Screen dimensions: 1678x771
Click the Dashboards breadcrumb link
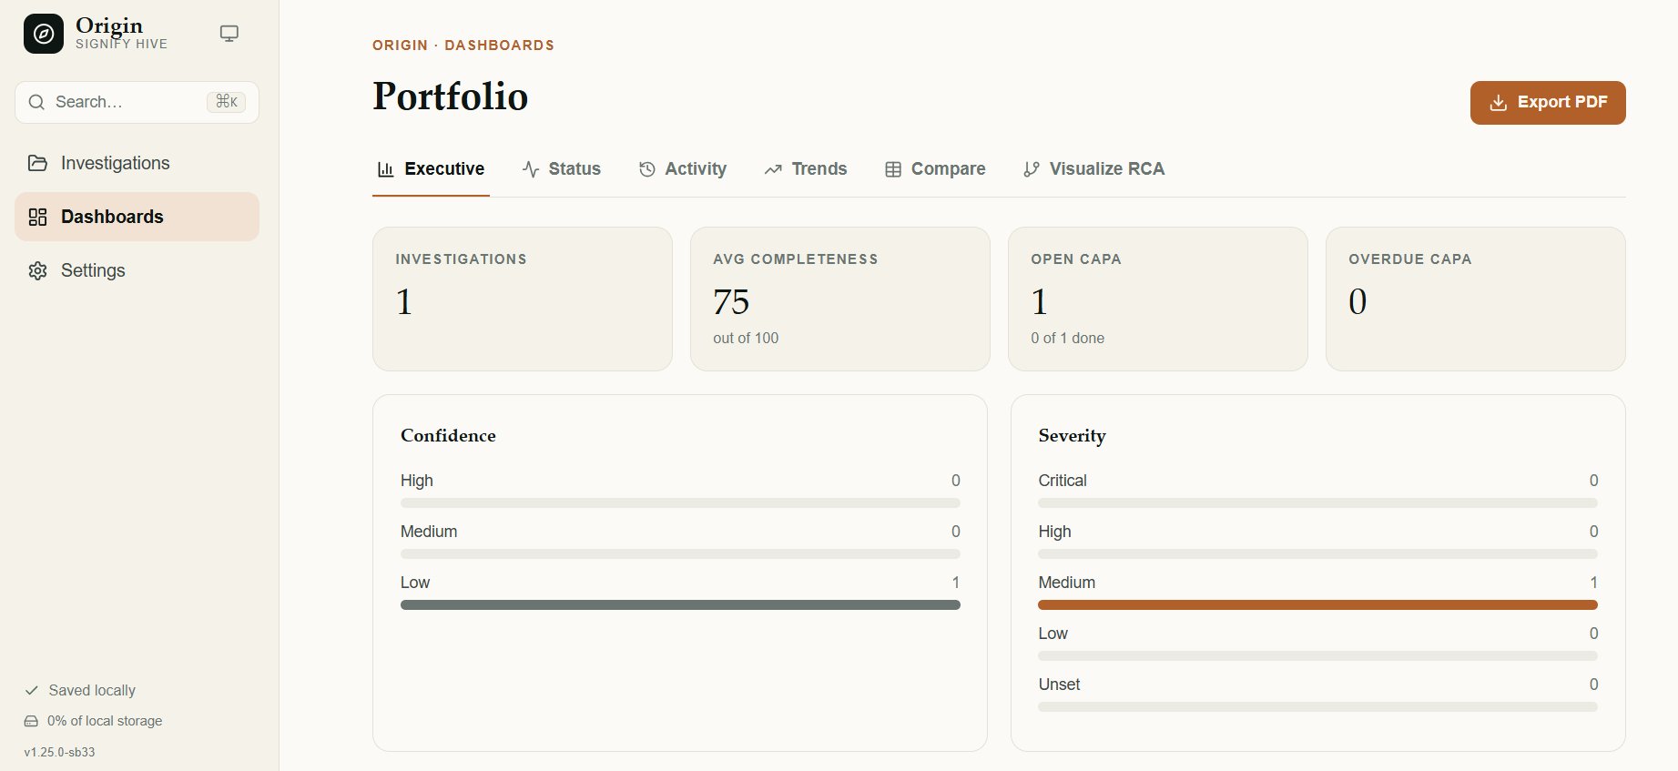coord(499,46)
